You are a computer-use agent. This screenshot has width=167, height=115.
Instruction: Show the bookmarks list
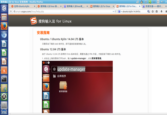click(157, 11)
